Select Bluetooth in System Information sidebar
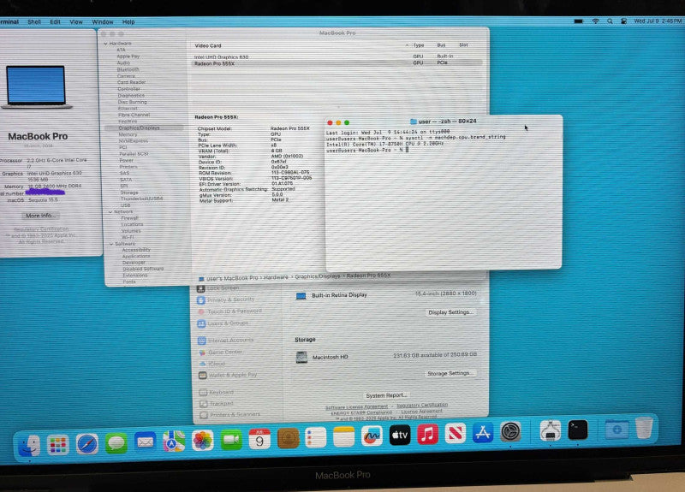 [x=128, y=69]
